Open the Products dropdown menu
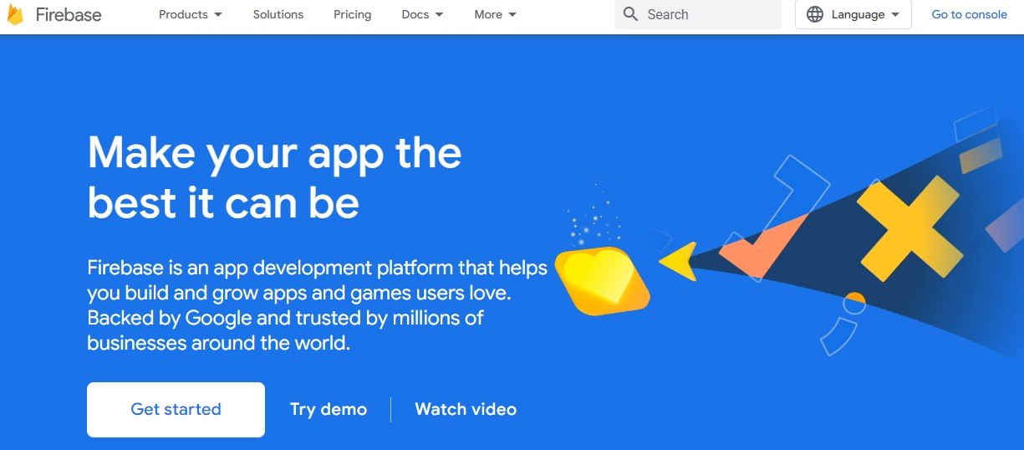Viewport: 1024px width, 450px height. pos(191,14)
